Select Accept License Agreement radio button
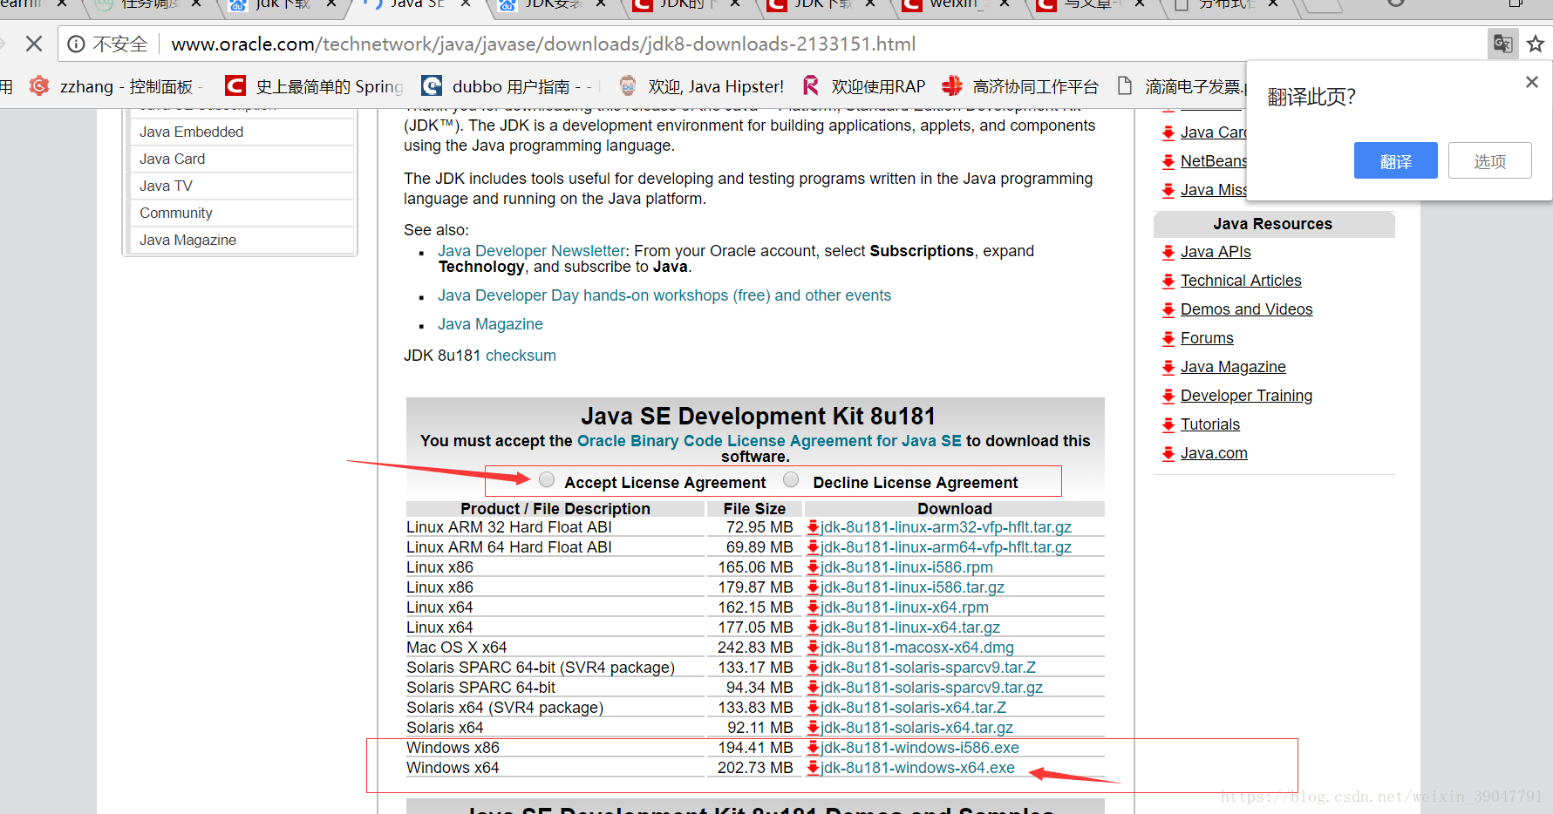The height and width of the screenshot is (814, 1553). click(547, 479)
